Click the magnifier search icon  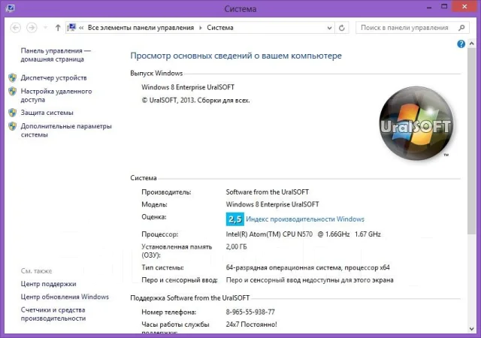tap(461, 28)
